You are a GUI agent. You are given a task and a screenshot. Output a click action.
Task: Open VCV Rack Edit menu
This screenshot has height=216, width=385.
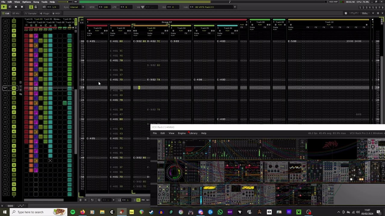(x=162, y=133)
